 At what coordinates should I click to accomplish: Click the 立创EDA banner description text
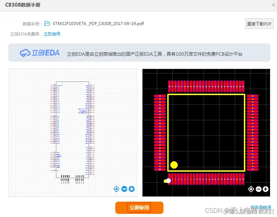[x=155, y=54]
